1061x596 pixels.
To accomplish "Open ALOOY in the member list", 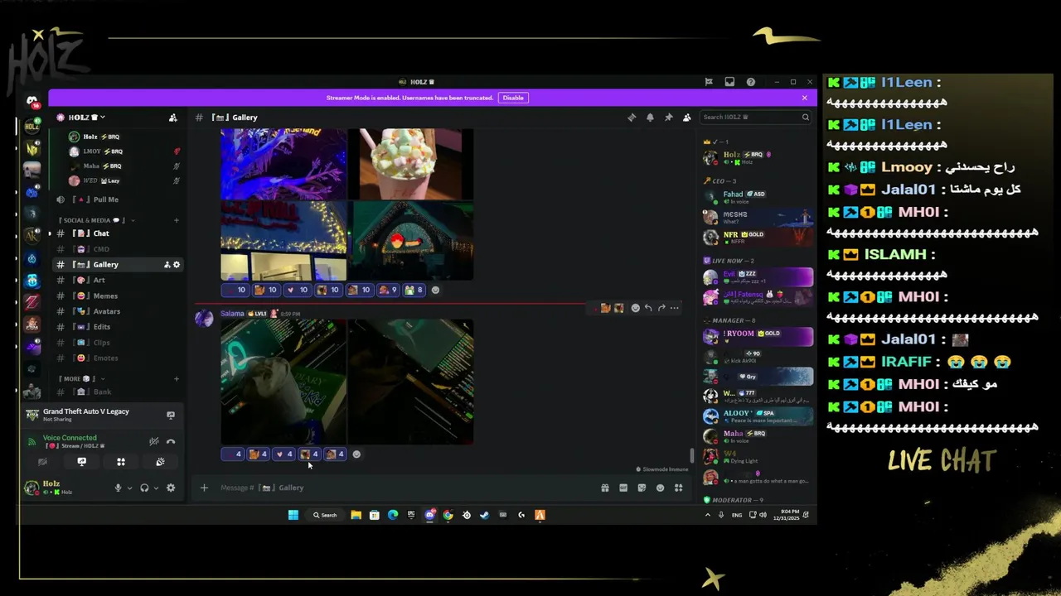I will pos(758,416).
